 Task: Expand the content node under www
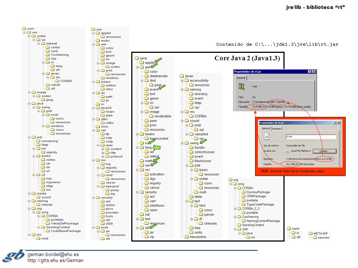point(103,149)
